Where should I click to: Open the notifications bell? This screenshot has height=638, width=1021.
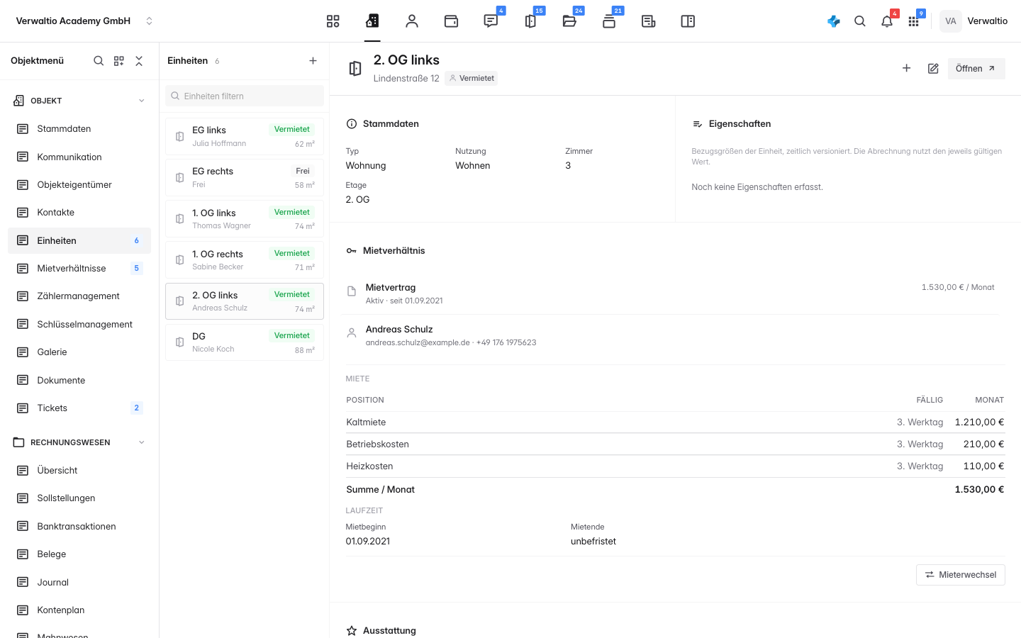[x=887, y=21]
